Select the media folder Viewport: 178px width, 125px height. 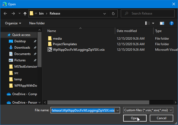57,39
